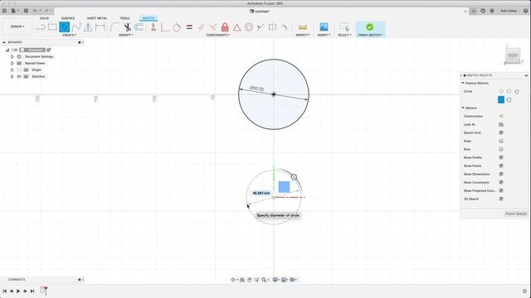Toggle the Construction line option icon
The image size is (531, 298).
(501, 116)
